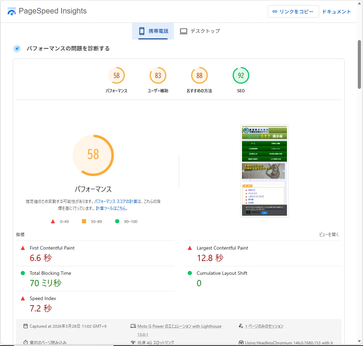This screenshot has width=363, height=346.
Task: Click the リンクをコピー button
Action: [293, 11]
